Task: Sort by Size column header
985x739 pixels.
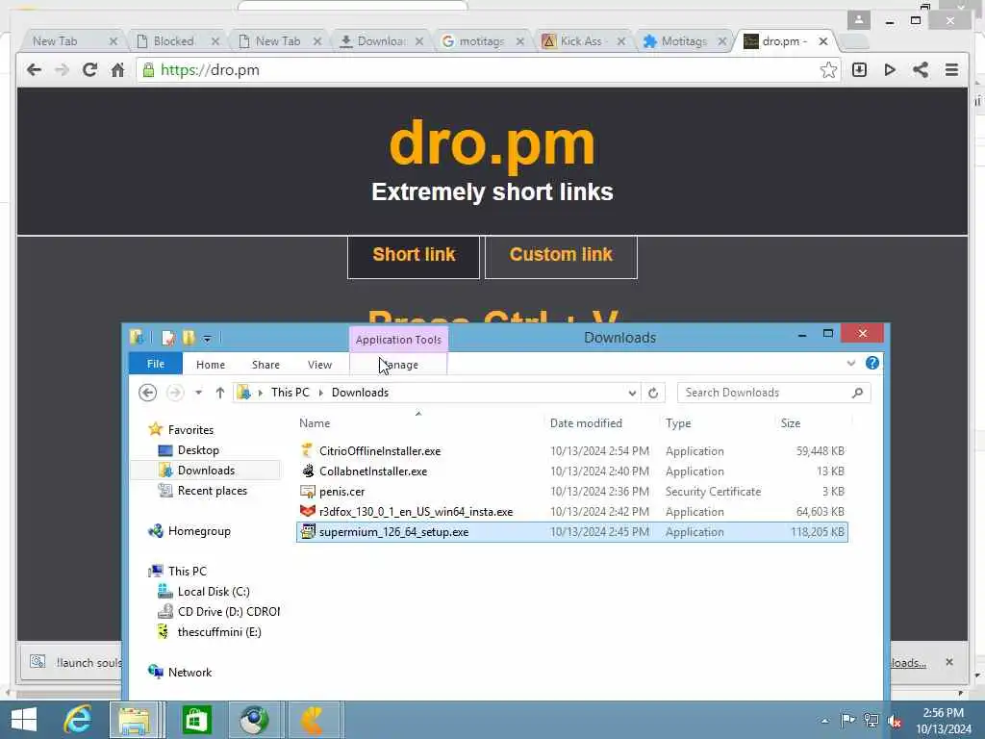Action: [x=791, y=423]
